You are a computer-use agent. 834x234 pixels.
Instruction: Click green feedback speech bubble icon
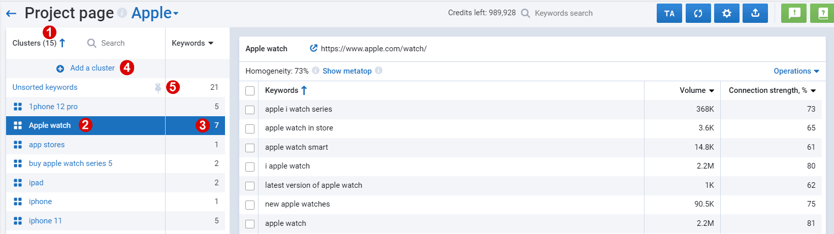[794, 14]
